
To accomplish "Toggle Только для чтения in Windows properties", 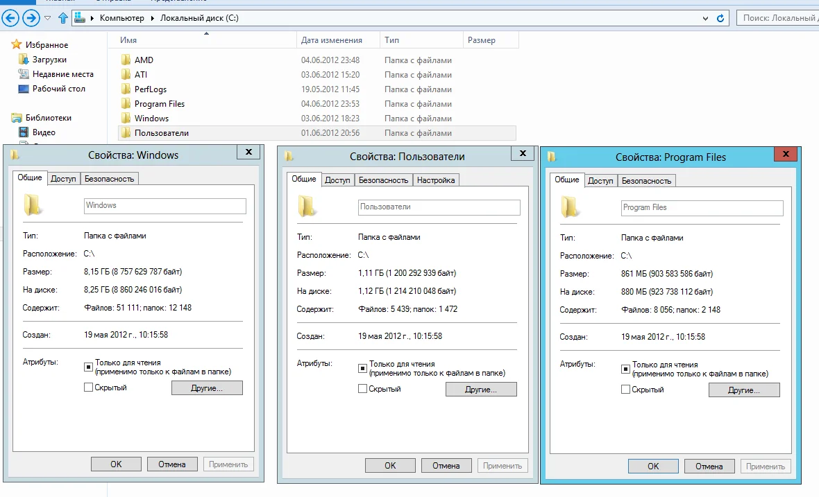I will pos(88,367).
